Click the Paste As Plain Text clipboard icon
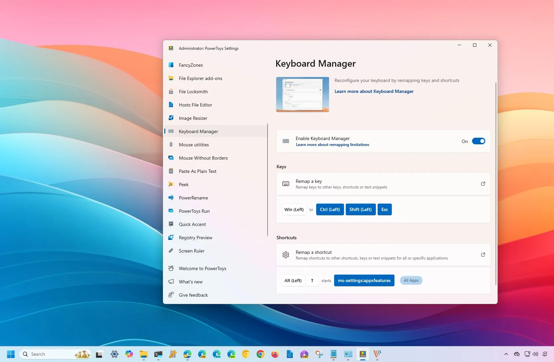This screenshot has height=362, width=554. (171, 171)
